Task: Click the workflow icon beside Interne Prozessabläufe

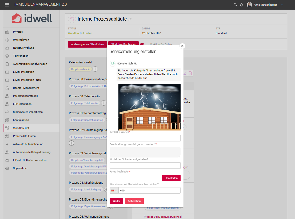Action: point(72,19)
